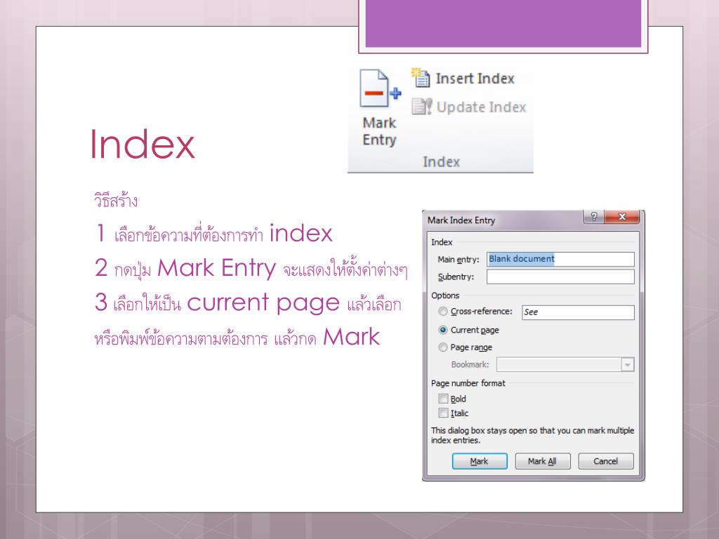Select the Page range radio option

(x=443, y=347)
